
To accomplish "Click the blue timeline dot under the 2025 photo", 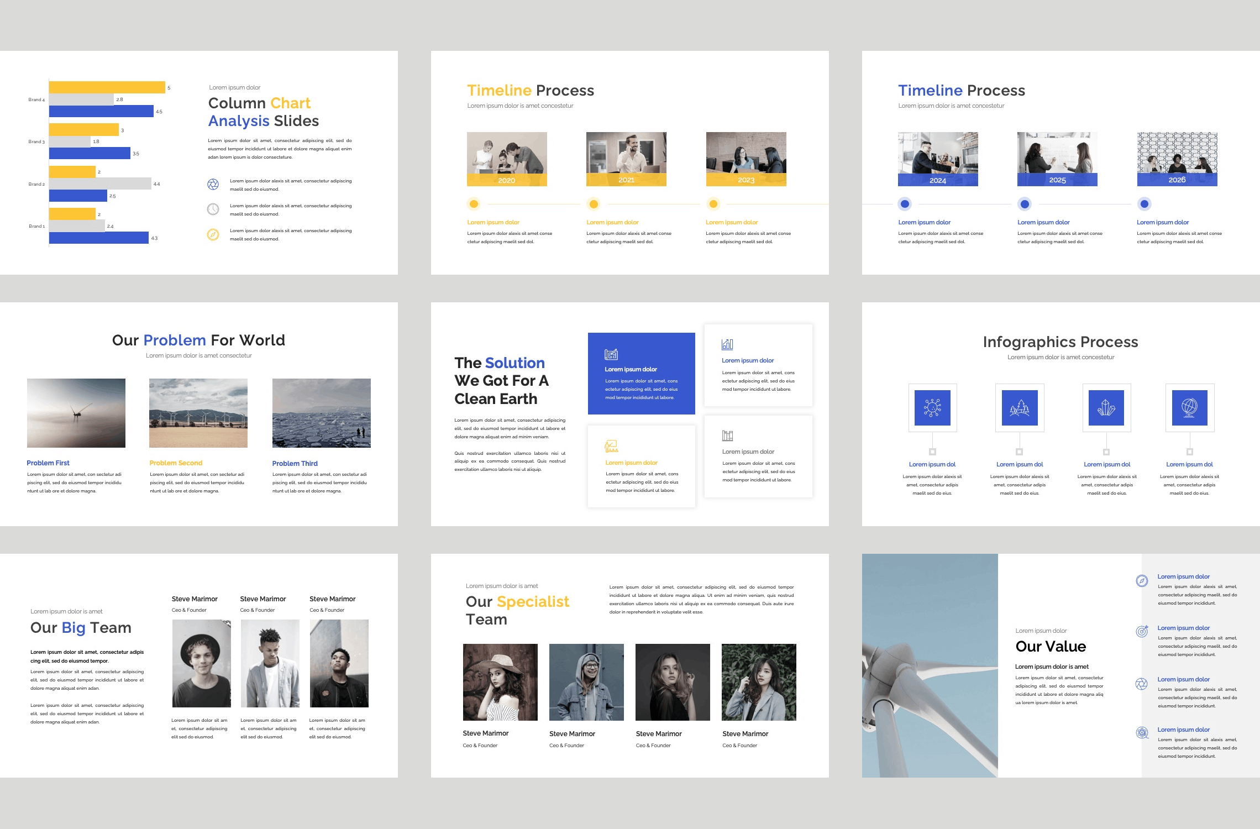I will click(x=1025, y=204).
